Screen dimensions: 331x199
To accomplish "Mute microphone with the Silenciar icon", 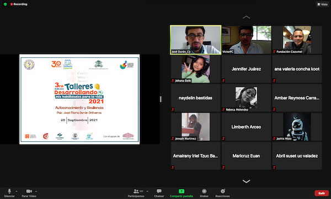I will click(9, 191).
